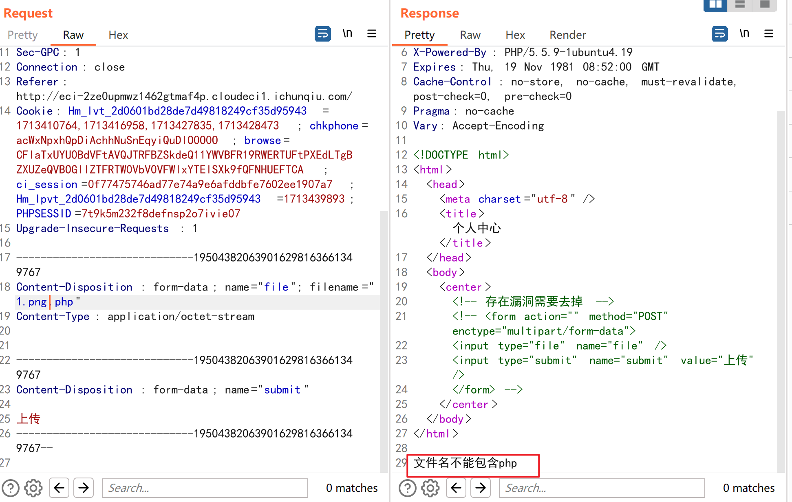Viewport: 792px width, 502px height.
Task: Switch Response view to Render tab
Action: [567, 35]
